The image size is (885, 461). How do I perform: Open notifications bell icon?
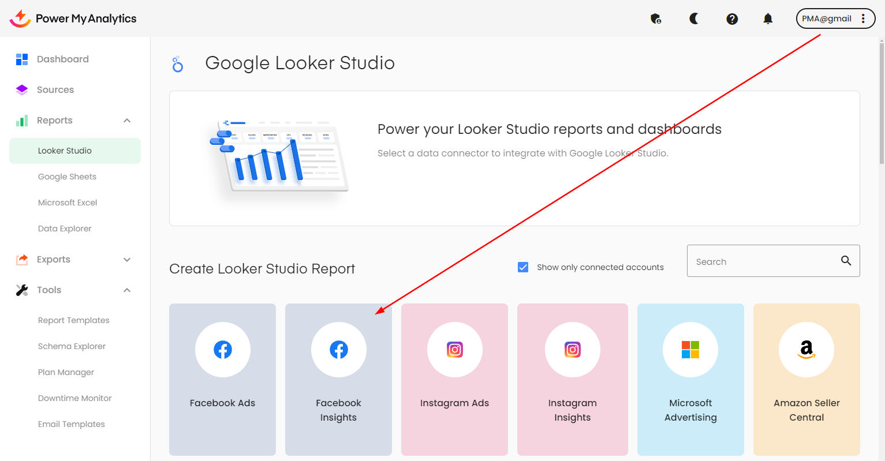pos(768,19)
